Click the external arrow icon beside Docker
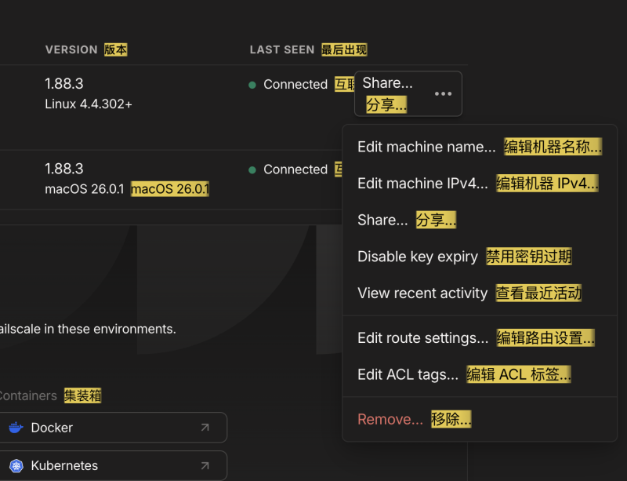627x481 pixels. (x=205, y=428)
